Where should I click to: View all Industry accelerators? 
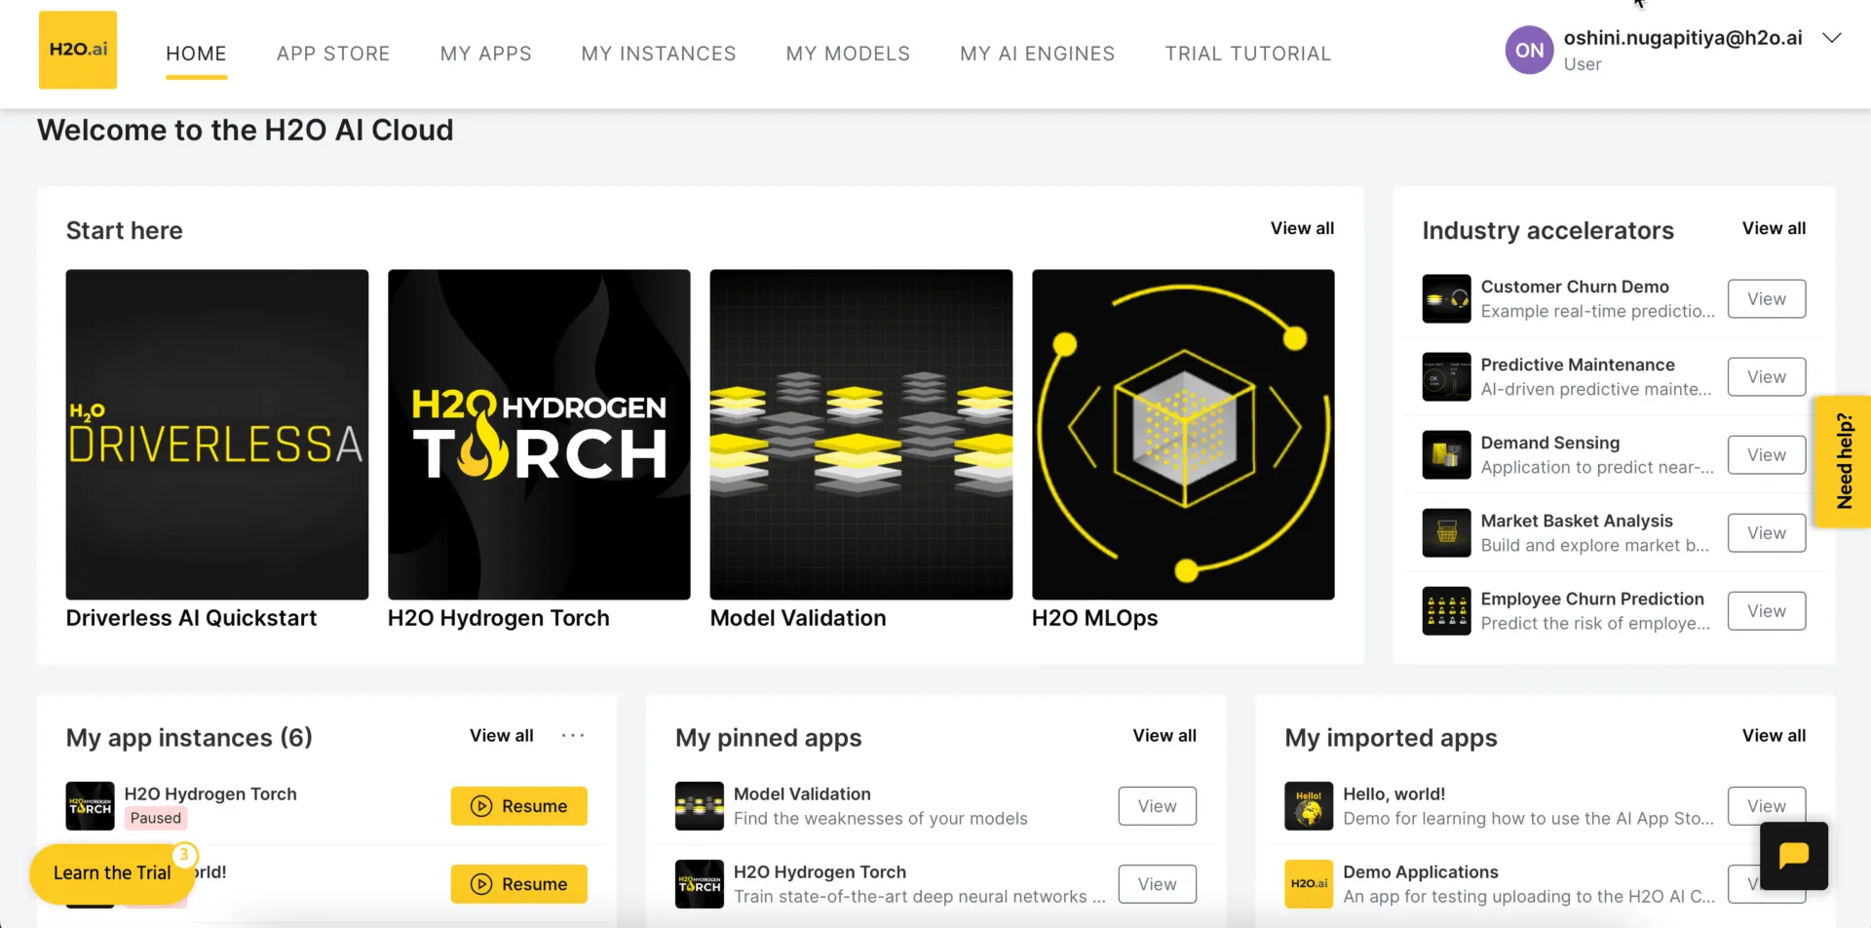(1774, 228)
